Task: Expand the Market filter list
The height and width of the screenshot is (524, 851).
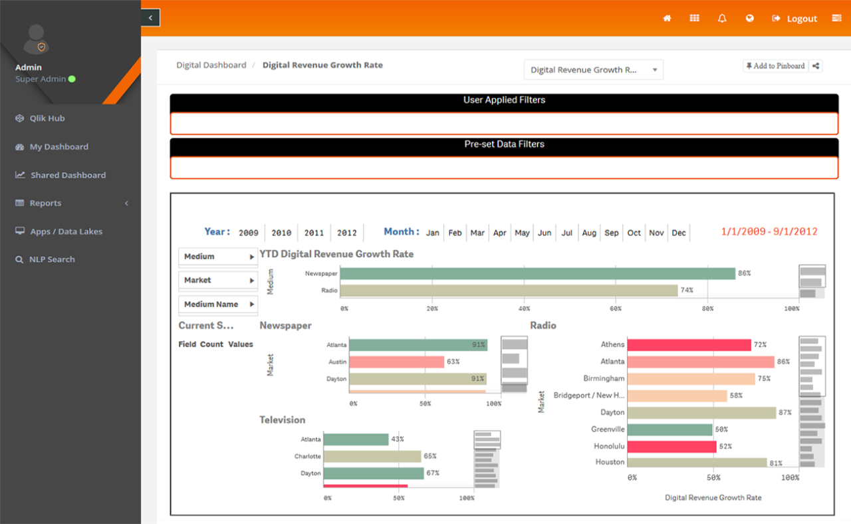Action: (217, 280)
